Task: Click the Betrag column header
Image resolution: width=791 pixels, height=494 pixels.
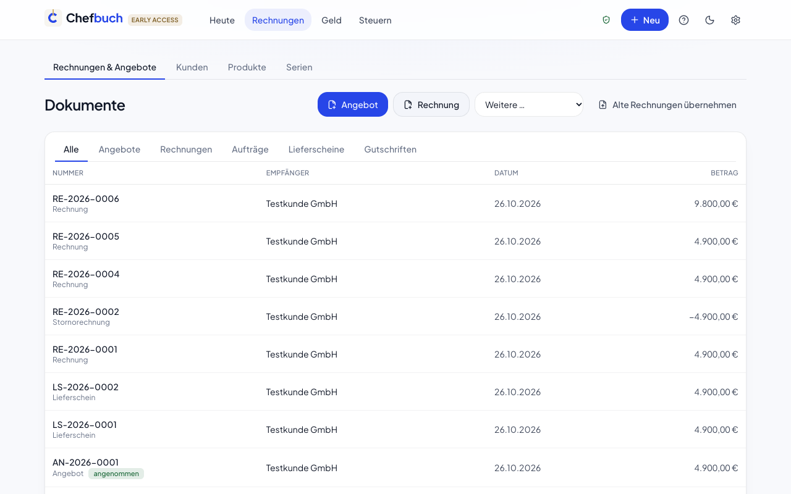Action: 724,173
